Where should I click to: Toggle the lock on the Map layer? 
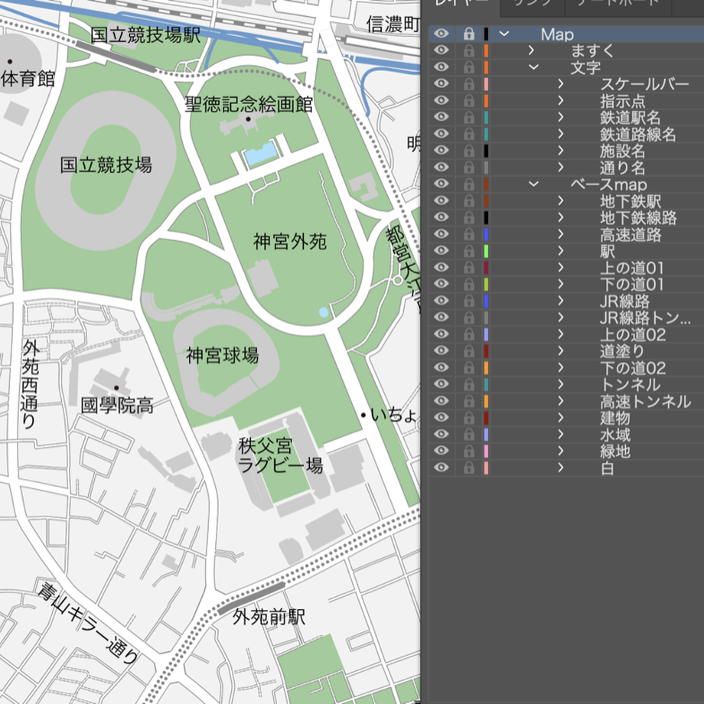click(x=469, y=34)
